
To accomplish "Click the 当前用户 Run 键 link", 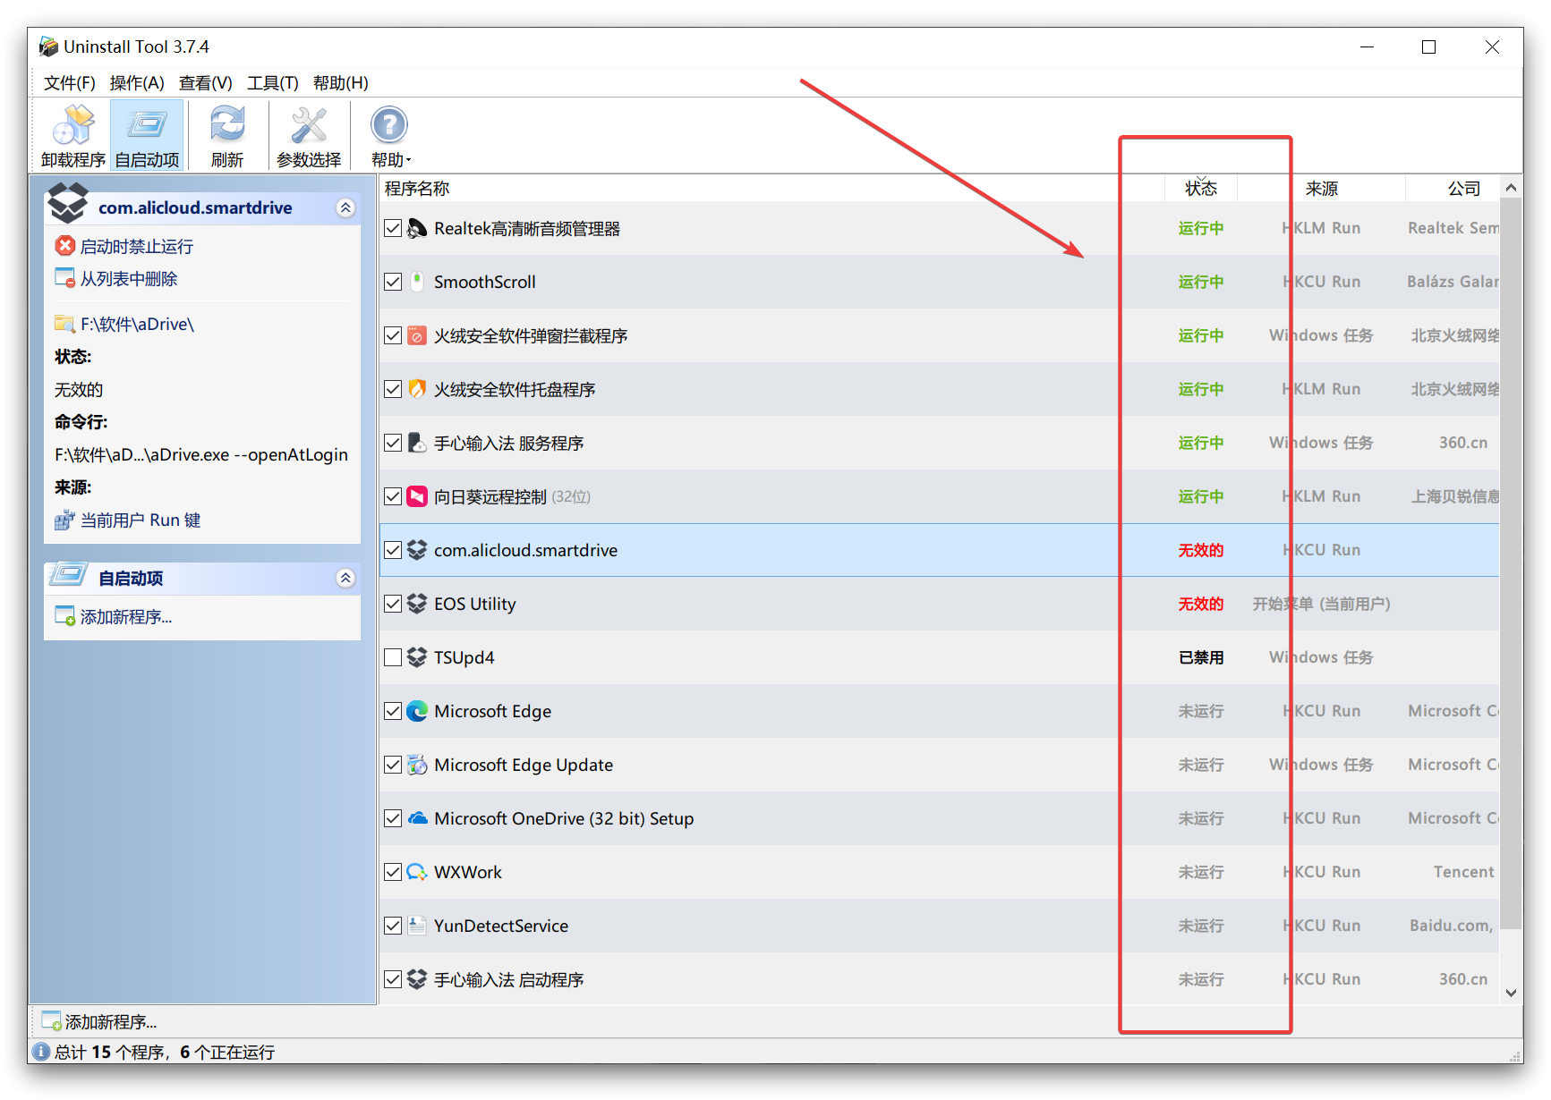I will (141, 520).
